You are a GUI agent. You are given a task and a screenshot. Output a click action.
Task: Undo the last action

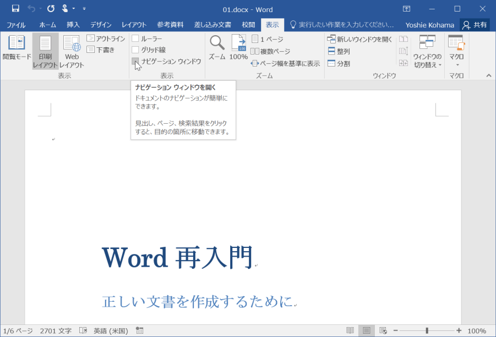[31, 9]
